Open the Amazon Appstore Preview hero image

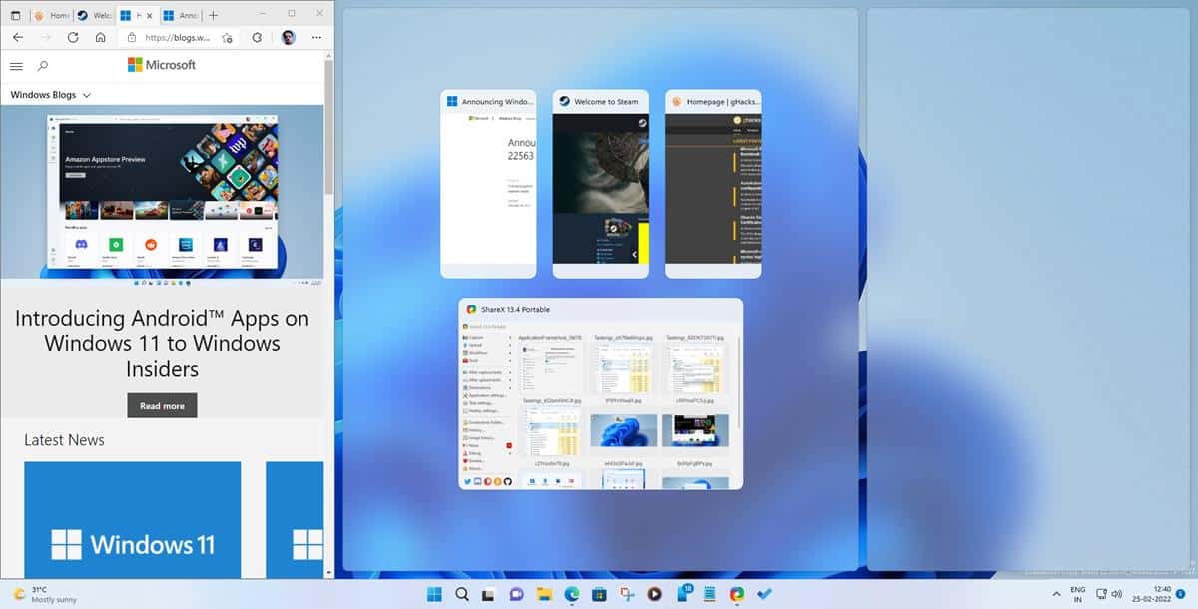[x=162, y=196]
